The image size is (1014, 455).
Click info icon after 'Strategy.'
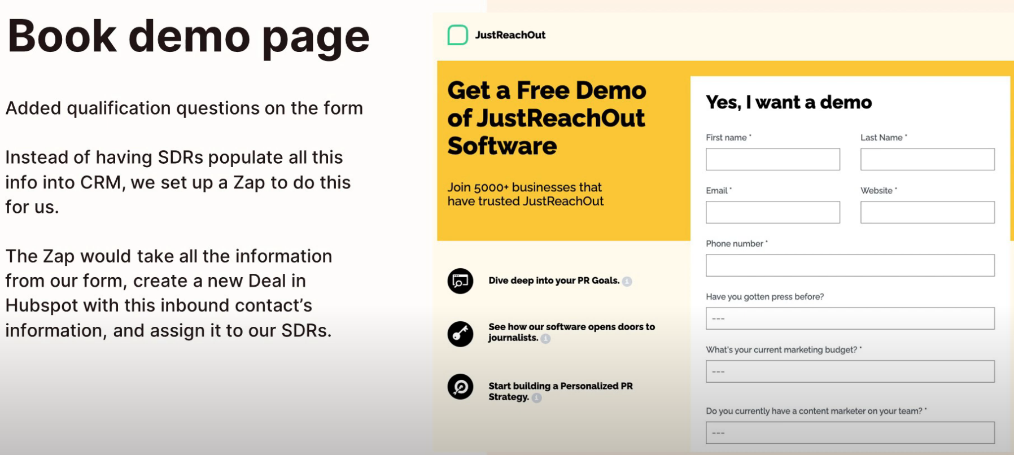click(x=536, y=398)
